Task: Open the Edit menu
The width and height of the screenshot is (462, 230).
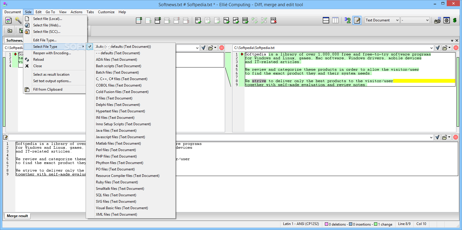Action: pos(39,12)
